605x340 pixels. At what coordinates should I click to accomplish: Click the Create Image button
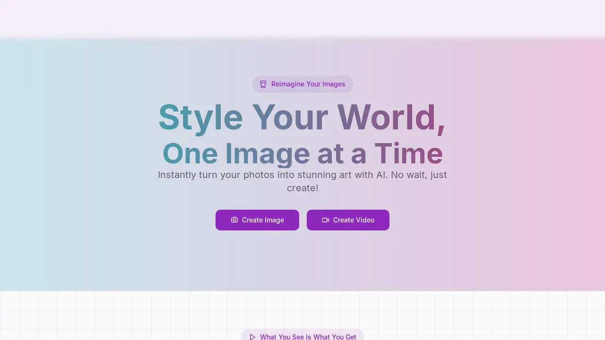click(x=257, y=220)
